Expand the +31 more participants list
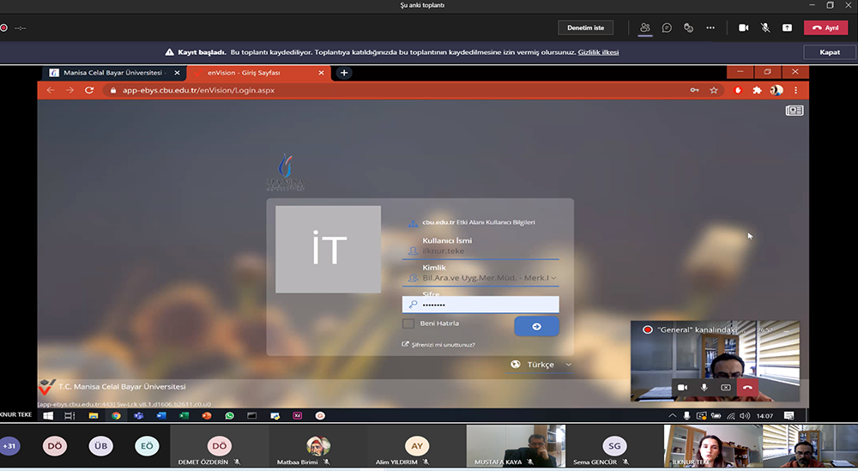Screen dimensions: 858x471 (10, 446)
